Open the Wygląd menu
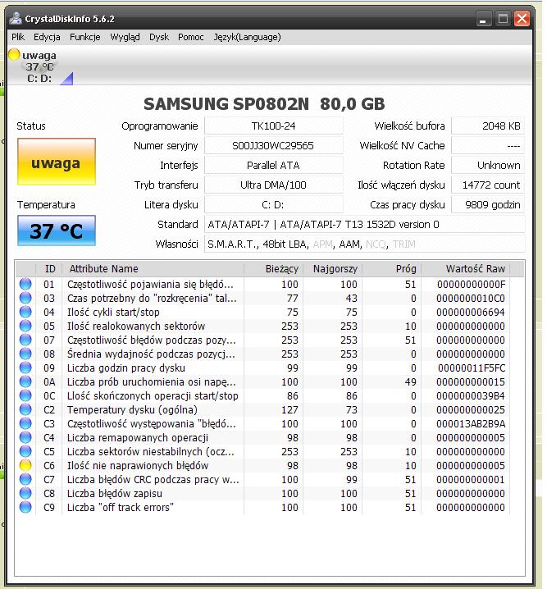This screenshot has height=589, width=547. tap(125, 37)
